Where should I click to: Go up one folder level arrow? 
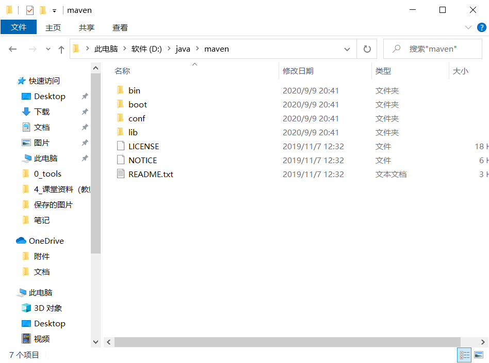pyautogui.click(x=61, y=49)
